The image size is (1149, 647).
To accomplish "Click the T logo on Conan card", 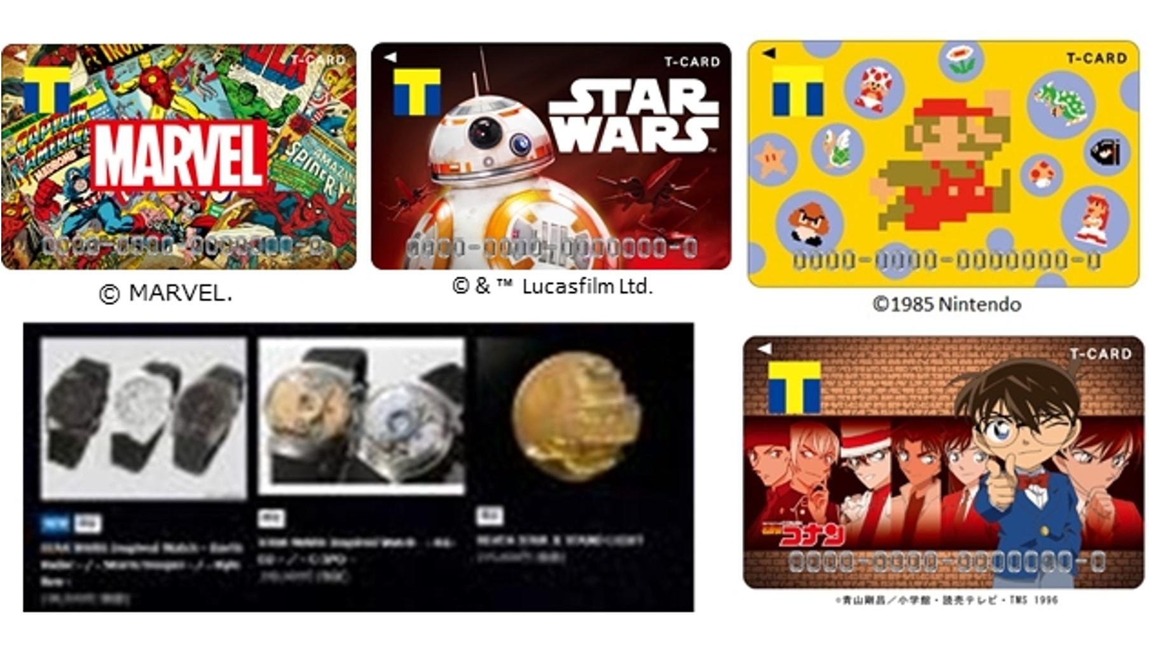I will (x=795, y=387).
